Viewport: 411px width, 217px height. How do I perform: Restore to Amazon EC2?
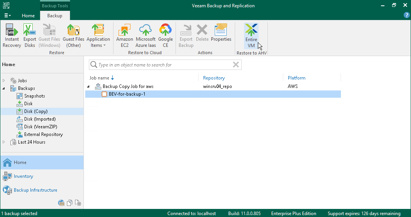tap(125, 36)
